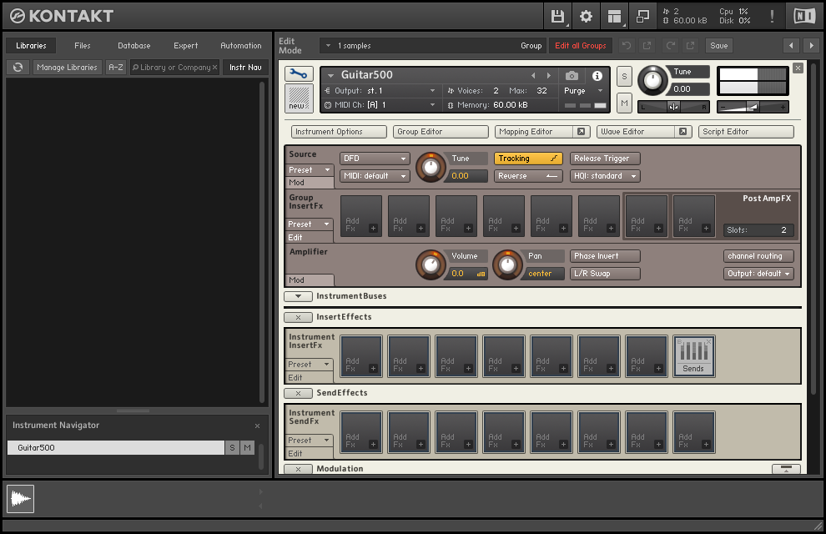Add effect to first Group InsertFx slot
The width and height of the screenshot is (826, 534).
tap(361, 216)
